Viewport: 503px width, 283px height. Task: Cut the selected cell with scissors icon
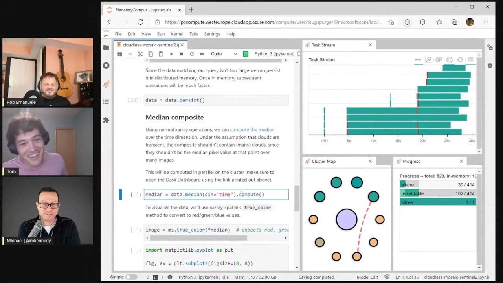click(x=140, y=54)
